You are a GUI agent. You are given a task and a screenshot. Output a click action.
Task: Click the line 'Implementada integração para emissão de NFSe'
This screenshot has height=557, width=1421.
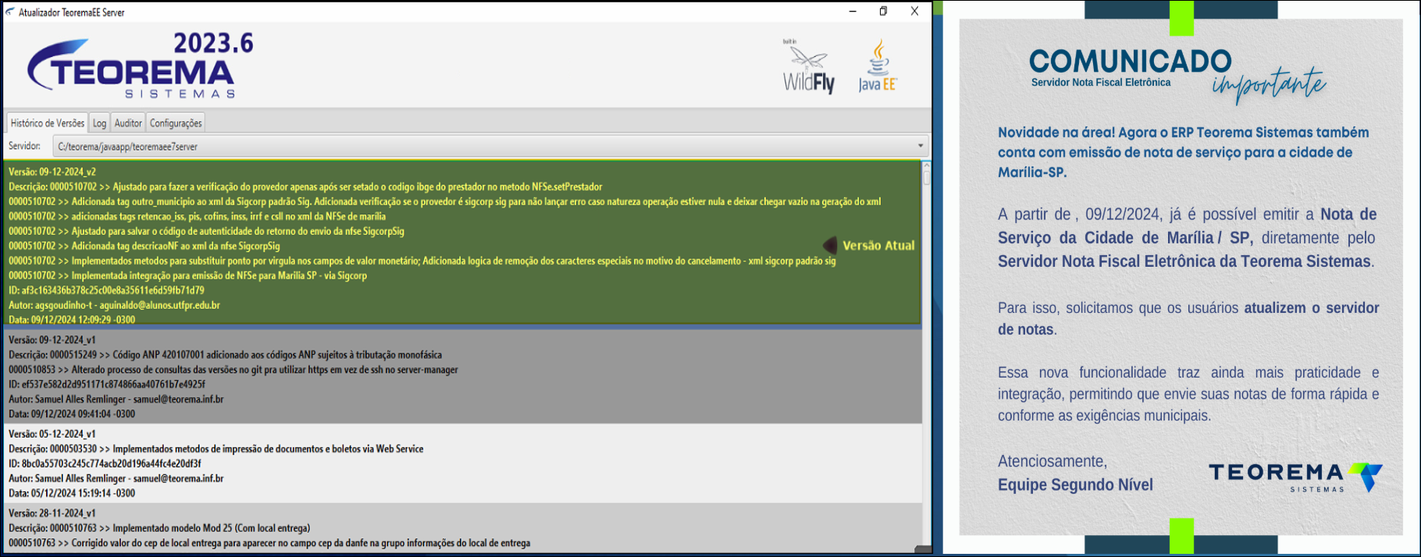(187, 275)
